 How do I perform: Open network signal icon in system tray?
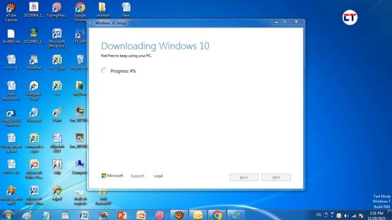click(353, 216)
